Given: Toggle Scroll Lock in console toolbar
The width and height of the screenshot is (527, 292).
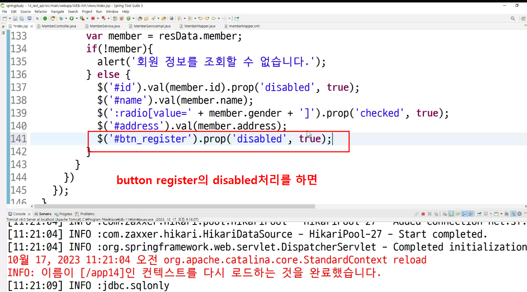Looking at the screenshot, I should click(451, 214).
